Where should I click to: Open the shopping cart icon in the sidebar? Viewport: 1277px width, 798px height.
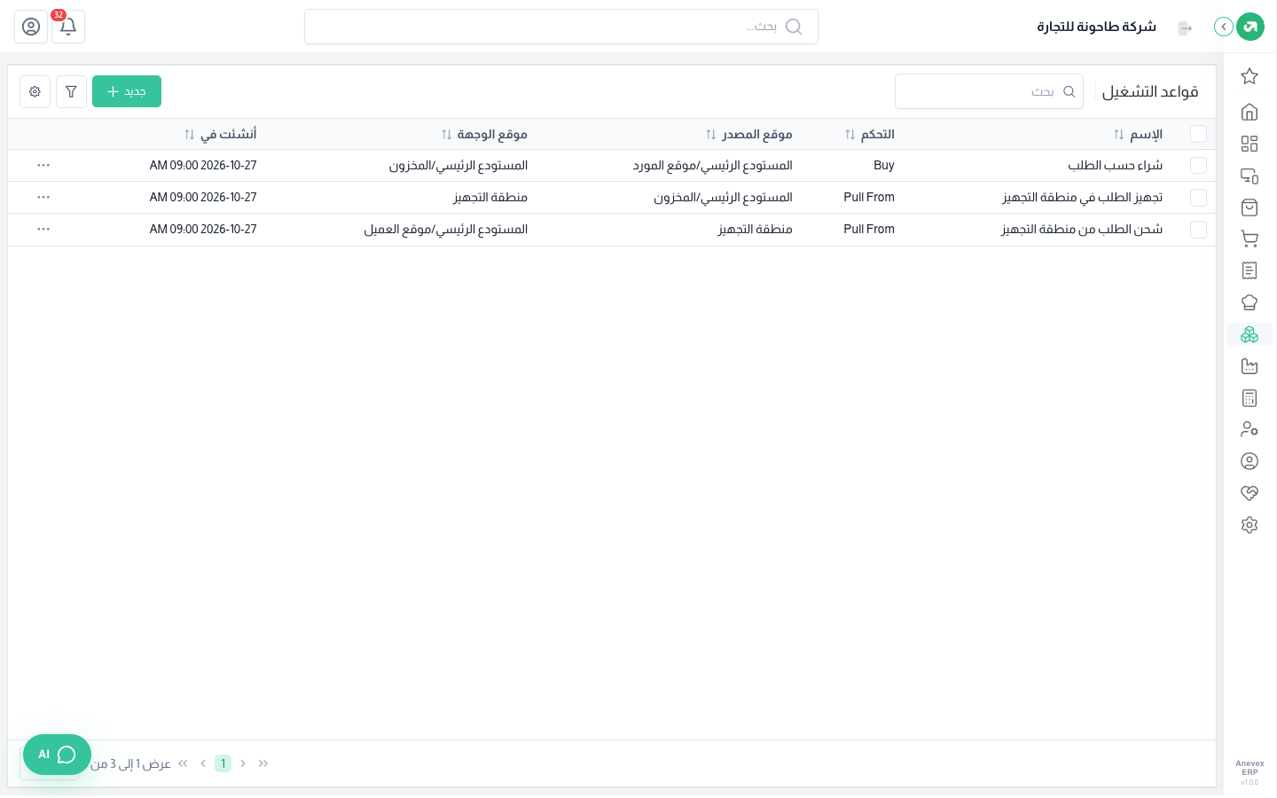(1250, 239)
